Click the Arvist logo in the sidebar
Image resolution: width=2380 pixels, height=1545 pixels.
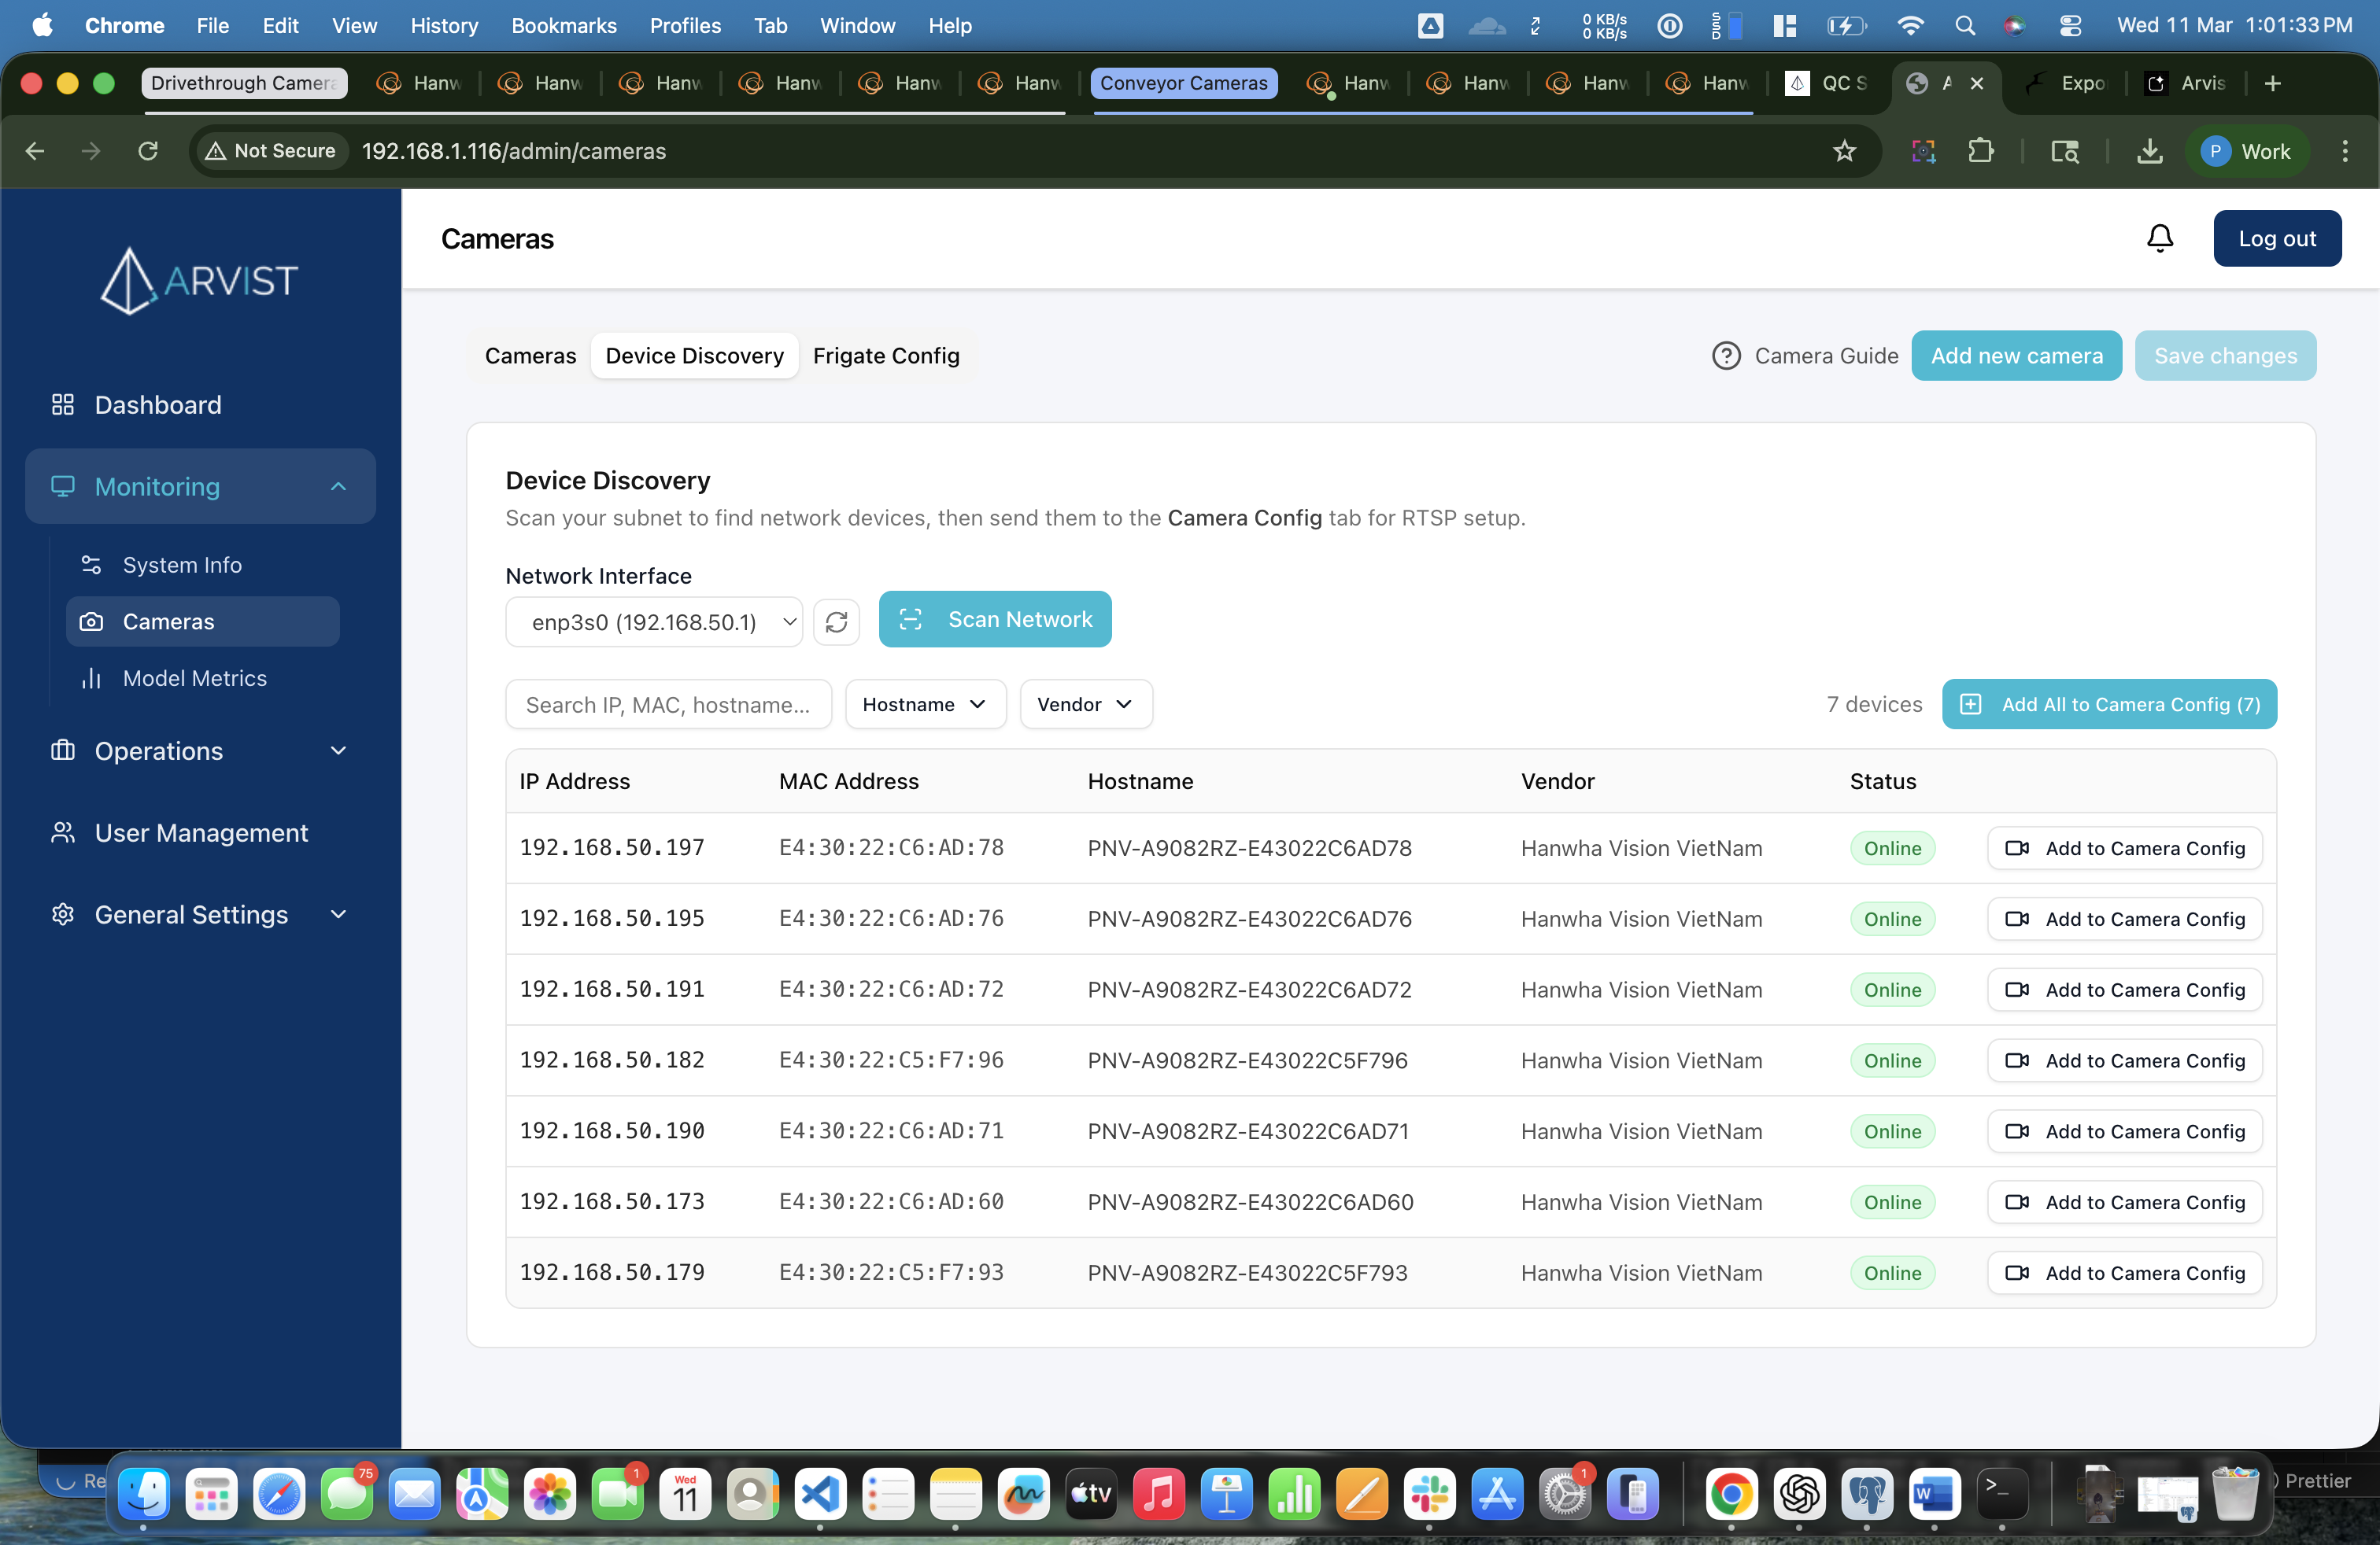coord(198,280)
